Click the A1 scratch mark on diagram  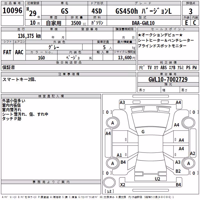click(119, 155)
